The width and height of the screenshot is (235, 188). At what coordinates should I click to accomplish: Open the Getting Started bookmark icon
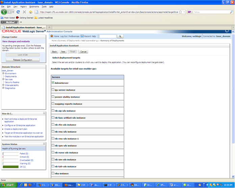17,18
